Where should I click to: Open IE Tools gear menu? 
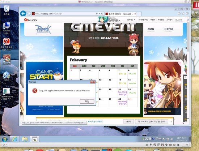187,14
